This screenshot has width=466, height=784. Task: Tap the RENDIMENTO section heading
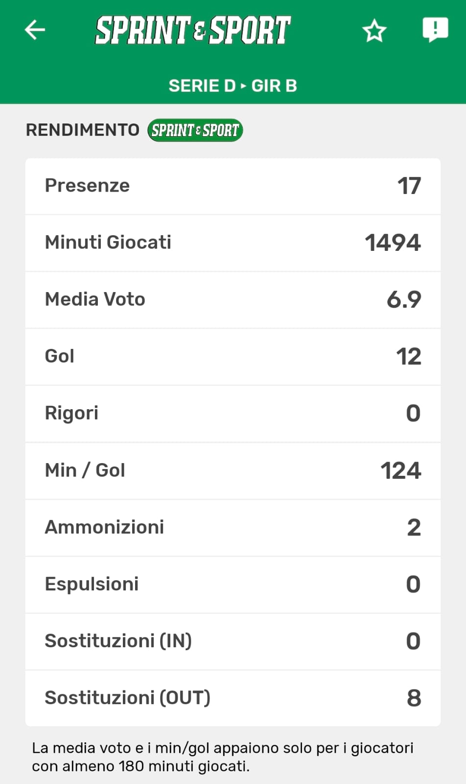83,130
